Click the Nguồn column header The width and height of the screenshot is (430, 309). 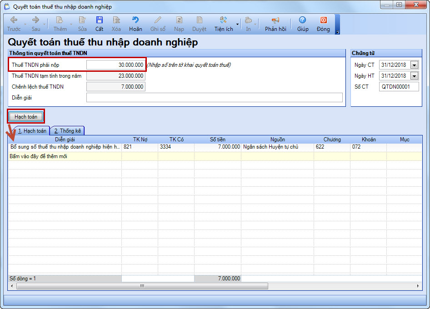tap(278, 140)
